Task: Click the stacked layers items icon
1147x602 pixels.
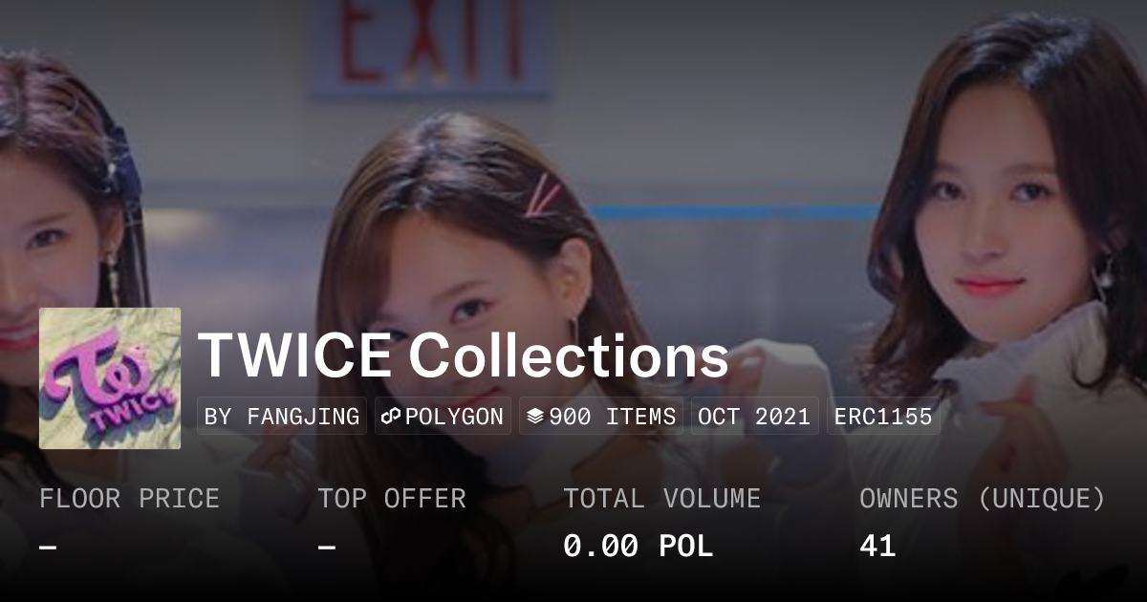Action: point(534,417)
